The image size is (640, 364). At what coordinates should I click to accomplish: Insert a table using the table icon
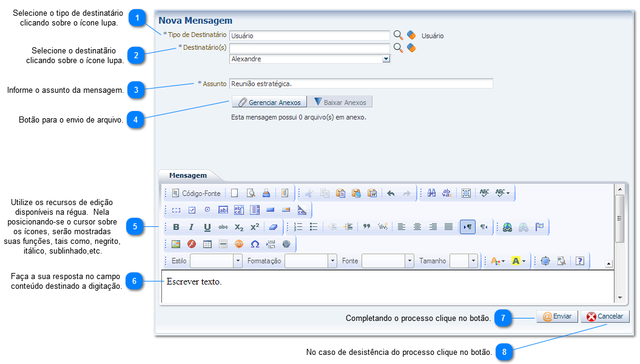(x=207, y=244)
